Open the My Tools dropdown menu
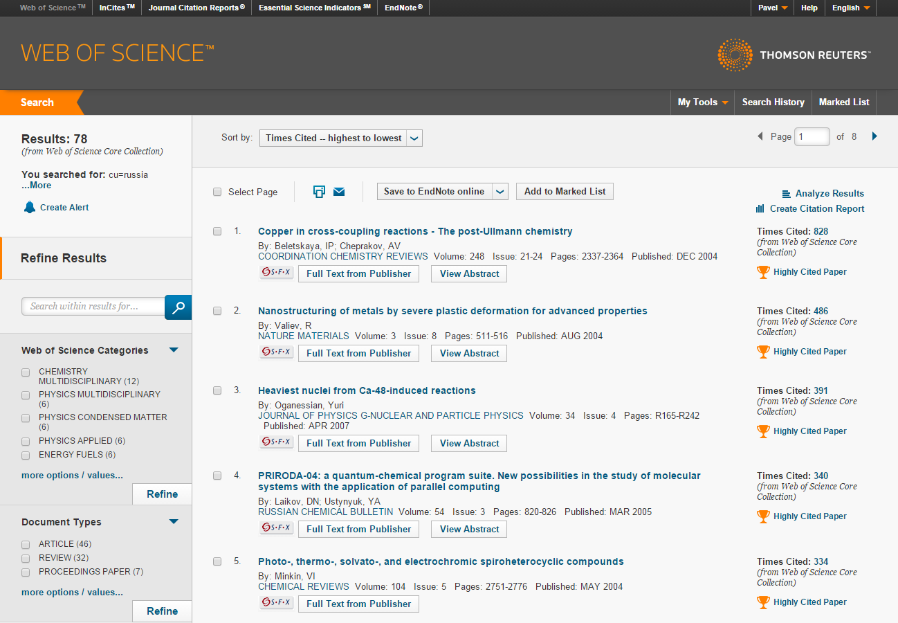This screenshot has height=623, width=898. (703, 102)
